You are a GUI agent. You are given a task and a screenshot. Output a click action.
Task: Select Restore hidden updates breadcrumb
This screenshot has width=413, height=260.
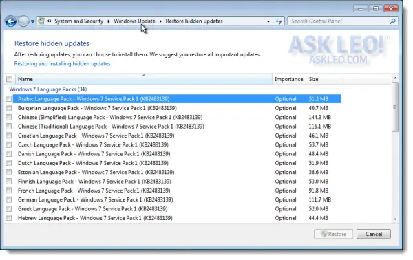[194, 21]
